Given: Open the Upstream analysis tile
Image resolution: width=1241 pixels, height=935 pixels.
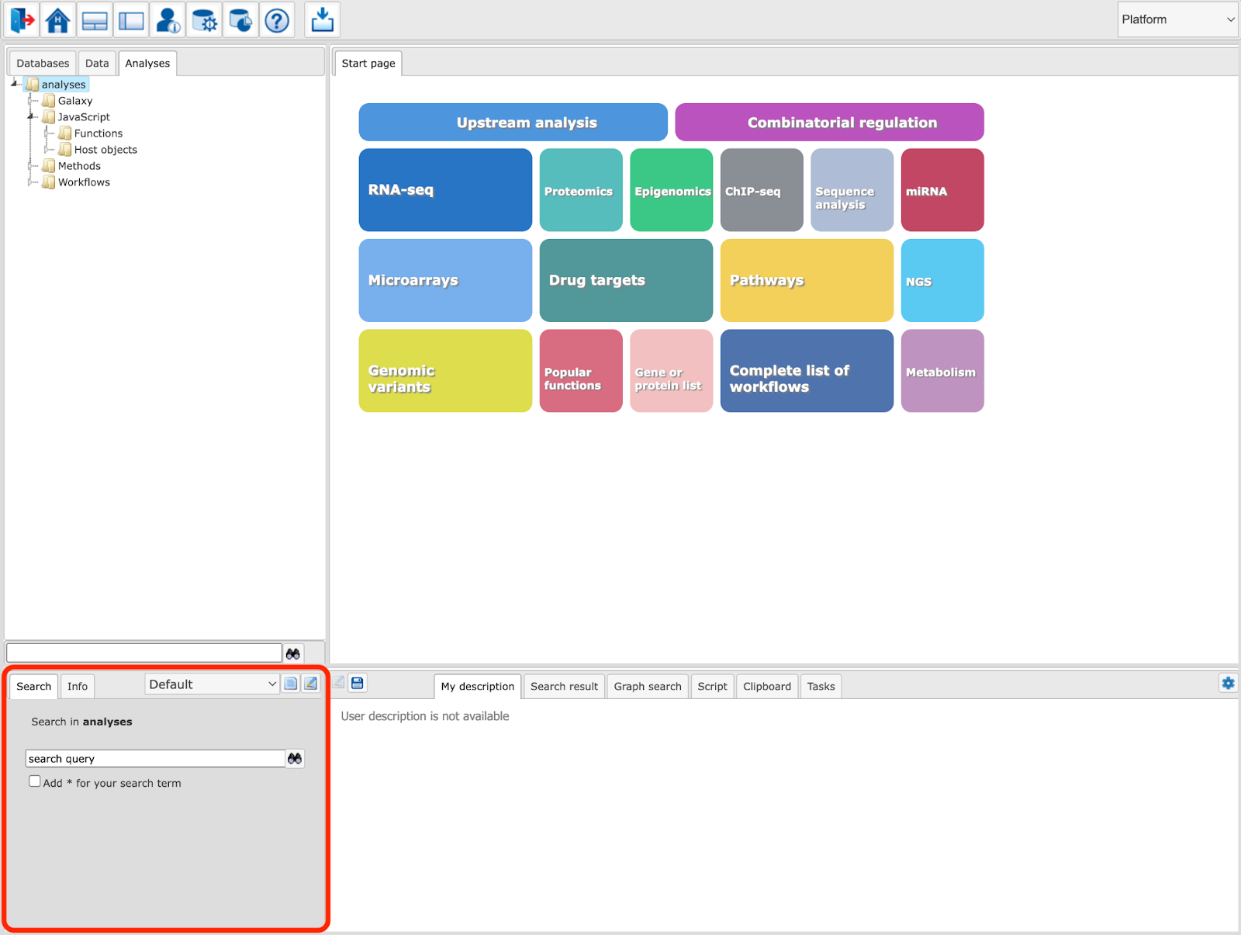Looking at the screenshot, I should click(x=513, y=123).
